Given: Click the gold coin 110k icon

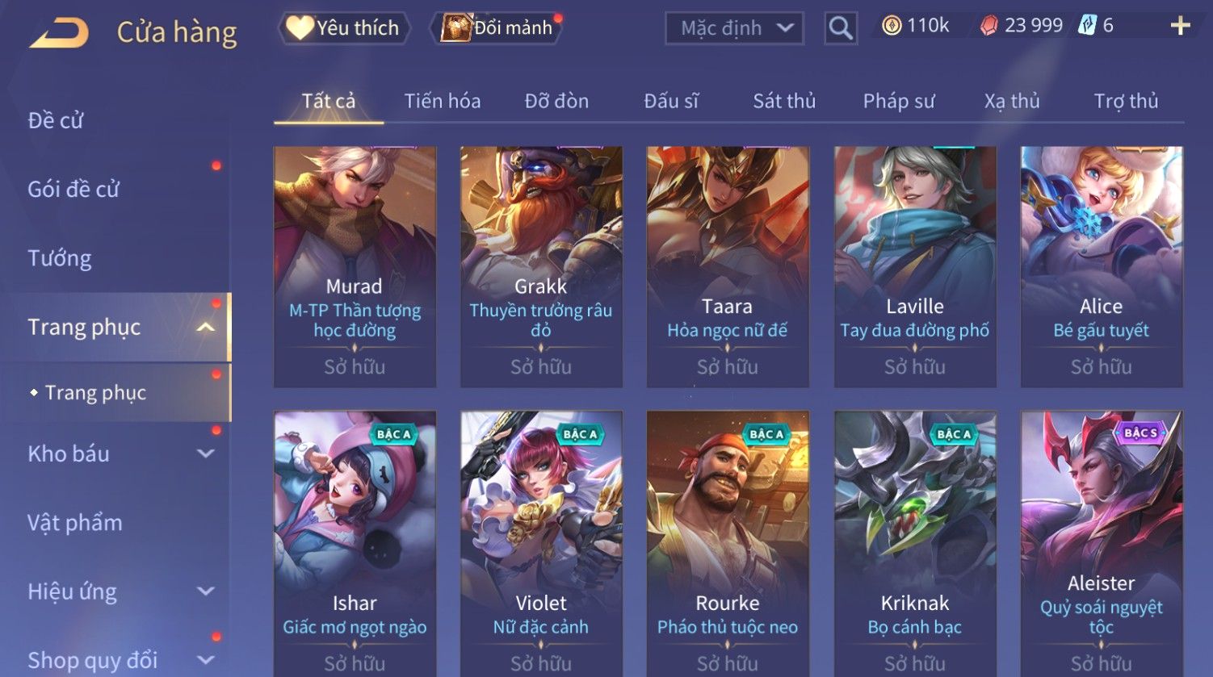Looking at the screenshot, I should point(892,26).
